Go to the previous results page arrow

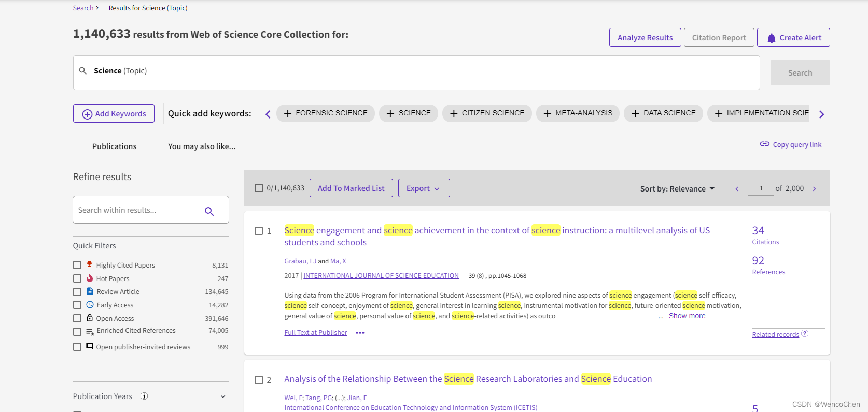737,189
